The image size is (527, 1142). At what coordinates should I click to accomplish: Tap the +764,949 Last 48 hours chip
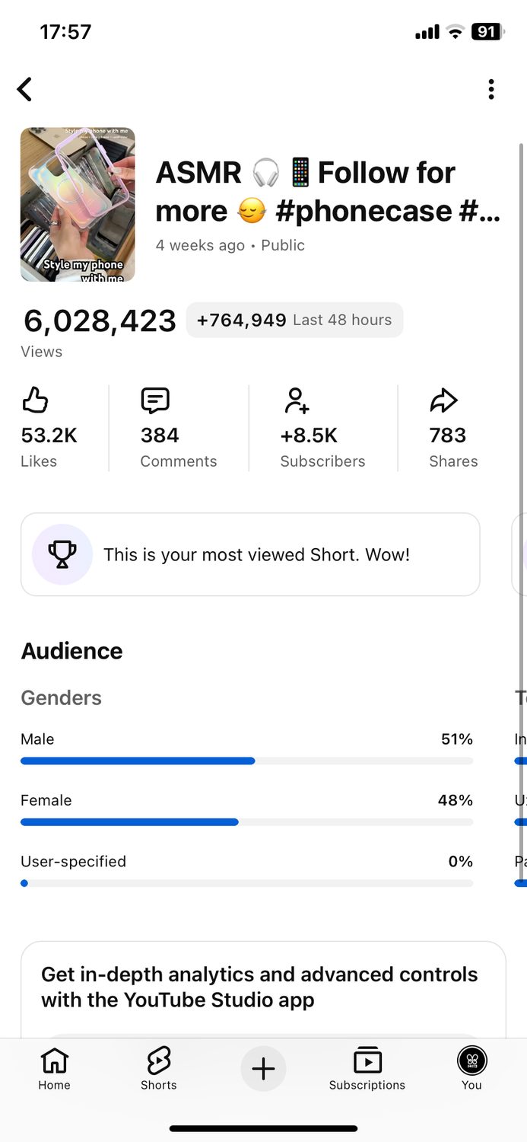click(x=294, y=320)
